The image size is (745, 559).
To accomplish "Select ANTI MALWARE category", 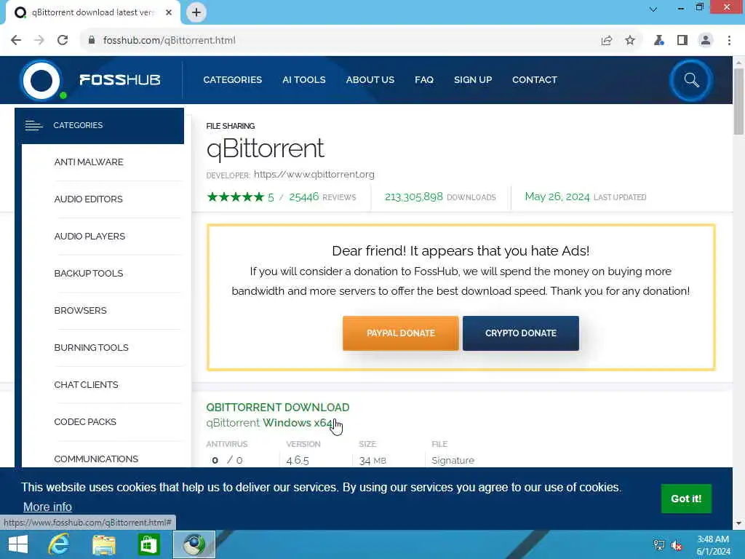I will pyautogui.click(x=89, y=162).
